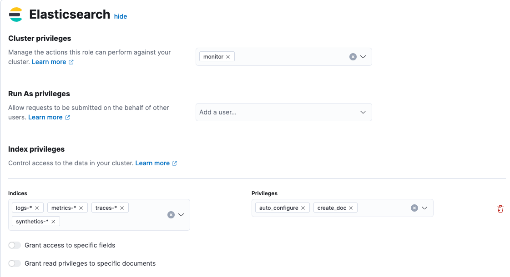Enable Grant access to specific fields
Screen dimensions: 510x277
coord(14,245)
